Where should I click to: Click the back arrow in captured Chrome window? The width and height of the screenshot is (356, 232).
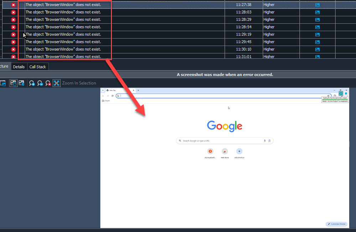pos(103,96)
